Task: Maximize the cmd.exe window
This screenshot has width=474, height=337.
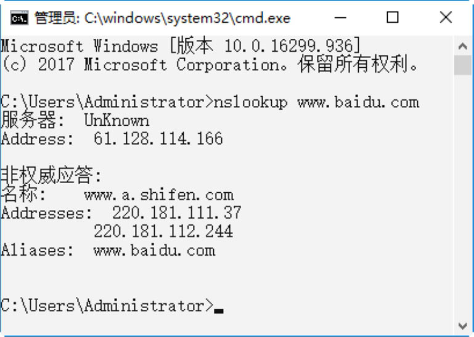Action: click(393, 18)
